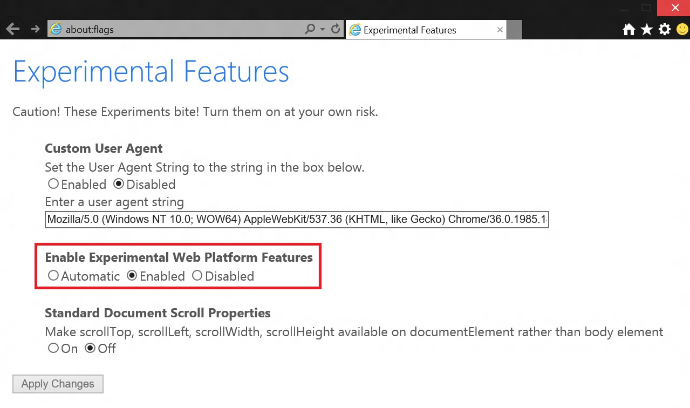Click the smiley feedback icon
The width and height of the screenshot is (690, 408).
click(x=682, y=30)
